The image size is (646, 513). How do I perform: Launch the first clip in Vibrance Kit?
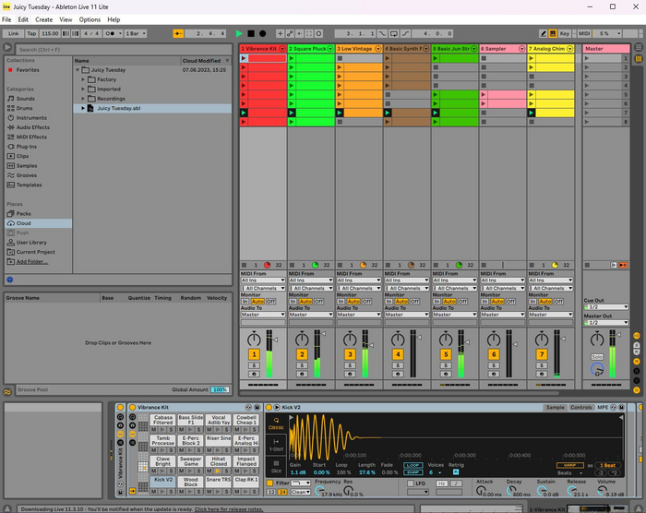coord(244,57)
